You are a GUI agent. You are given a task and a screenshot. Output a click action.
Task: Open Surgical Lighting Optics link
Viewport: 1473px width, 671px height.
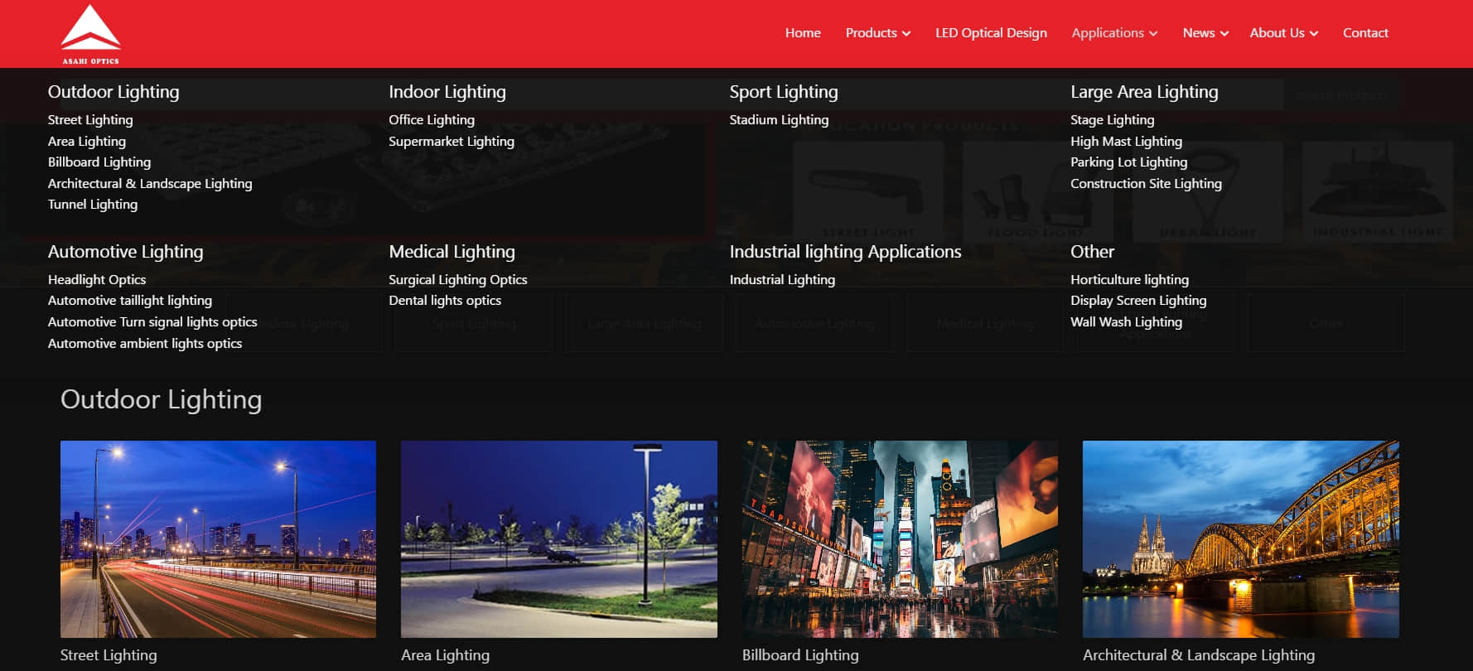(x=458, y=280)
